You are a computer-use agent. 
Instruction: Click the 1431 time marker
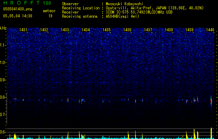23,30
